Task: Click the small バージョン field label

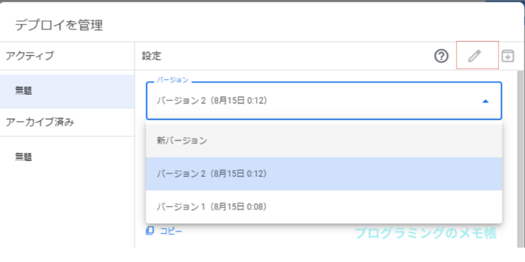Action: point(173,80)
